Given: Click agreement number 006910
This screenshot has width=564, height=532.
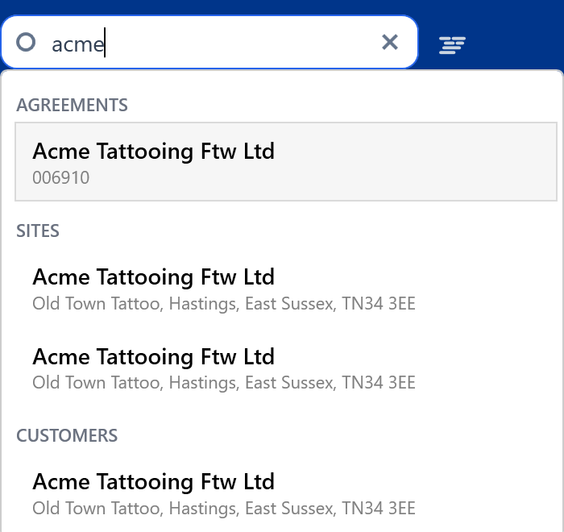Looking at the screenshot, I should click(61, 178).
